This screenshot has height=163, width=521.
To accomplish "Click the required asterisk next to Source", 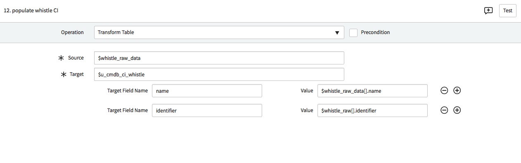I will click(62, 58).
